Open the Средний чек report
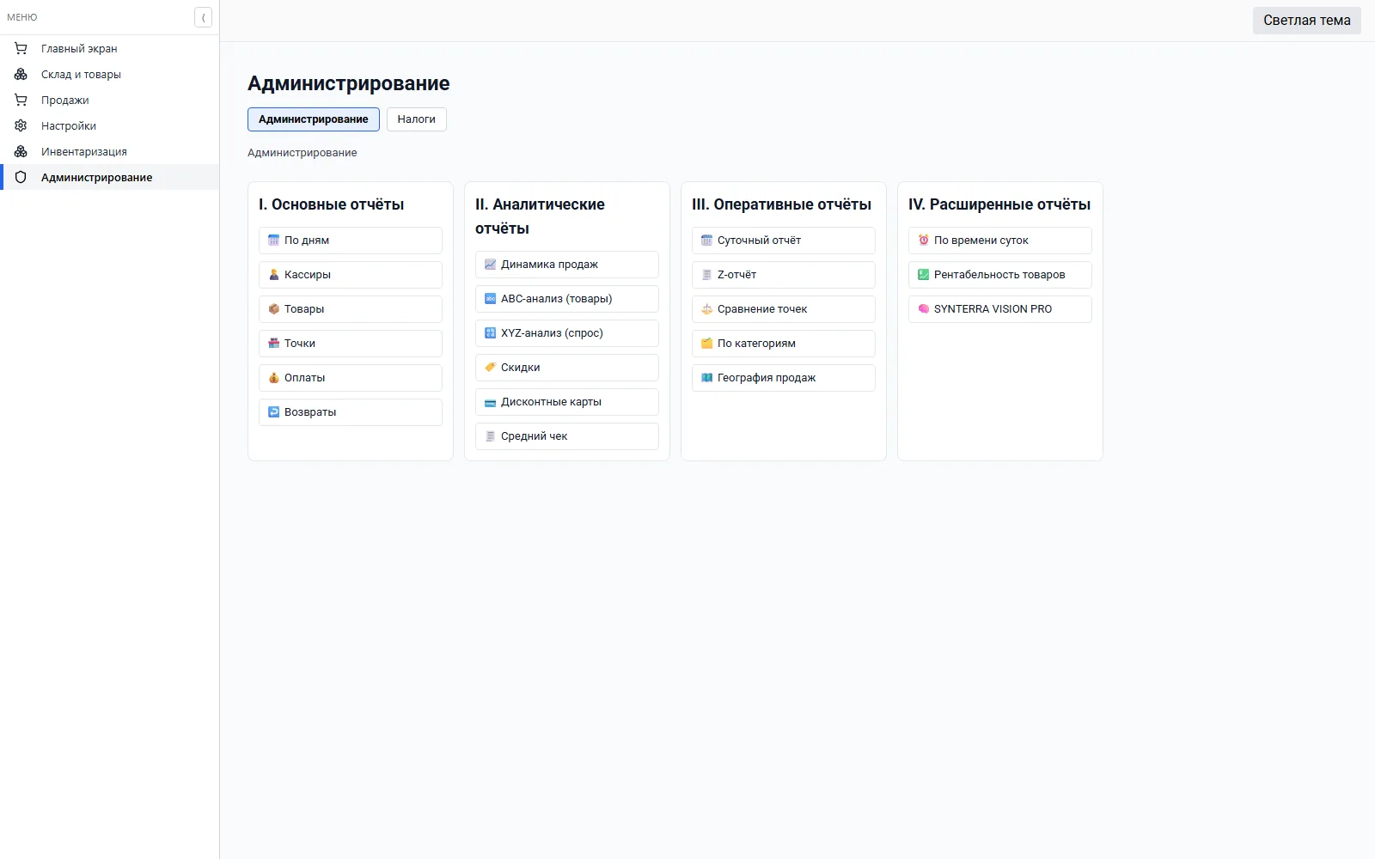Viewport: 1375px width, 859px height. pyautogui.click(x=567, y=436)
